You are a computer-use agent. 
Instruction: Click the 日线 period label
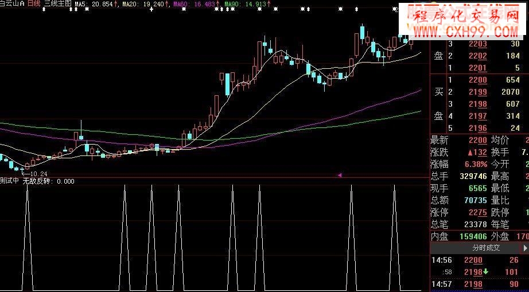pyautogui.click(x=34, y=3)
